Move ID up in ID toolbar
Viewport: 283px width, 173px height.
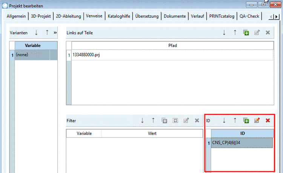[x=235, y=120]
